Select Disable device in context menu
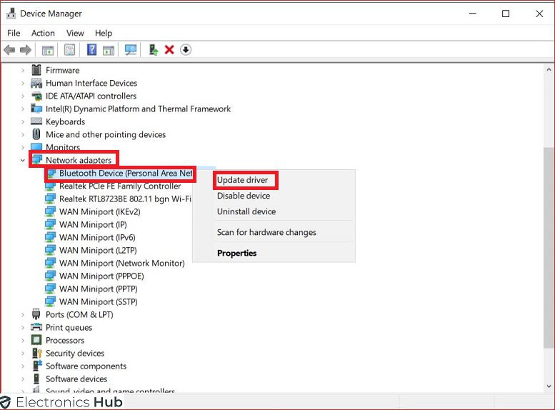 pyautogui.click(x=244, y=196)
